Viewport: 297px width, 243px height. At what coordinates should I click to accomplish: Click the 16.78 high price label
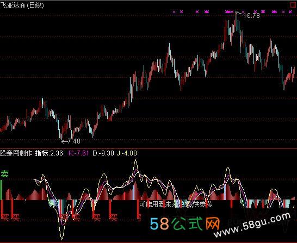(x=251, y=16)
